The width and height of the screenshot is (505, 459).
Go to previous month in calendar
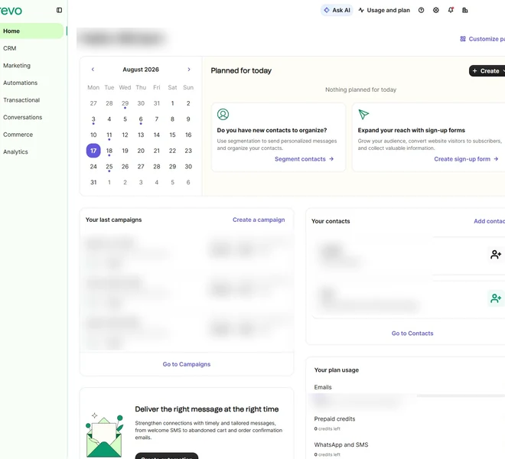point(93,70)
